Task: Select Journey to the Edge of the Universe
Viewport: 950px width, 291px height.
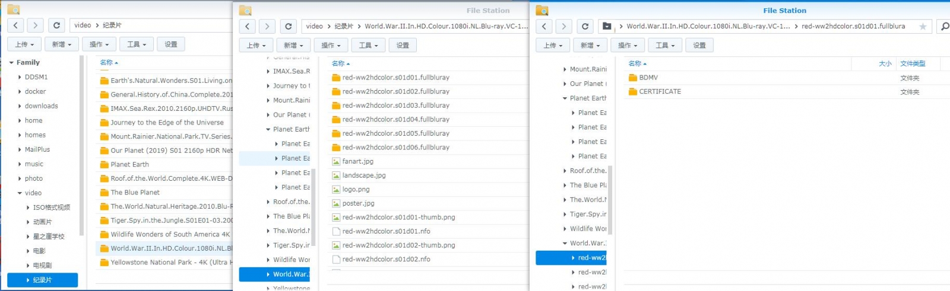Action: pyautogui.click(x=167, y=123)
